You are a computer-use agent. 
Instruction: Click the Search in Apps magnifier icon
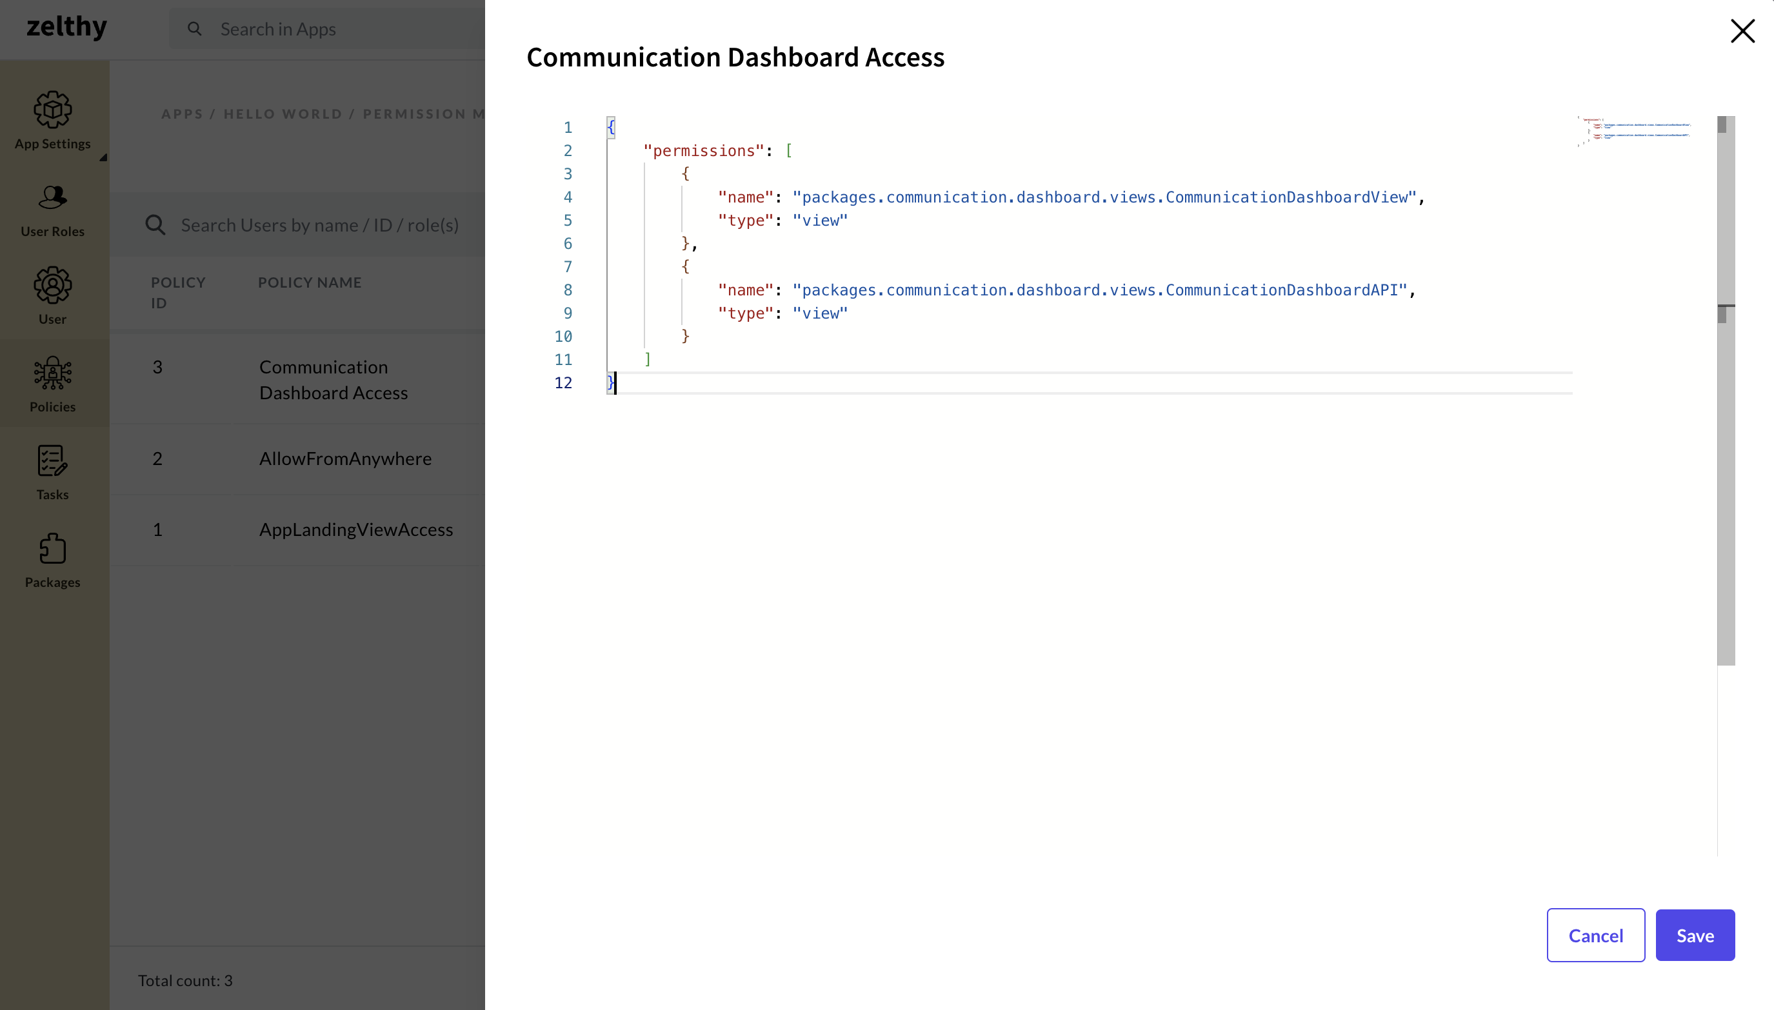(x=195, y=28)
